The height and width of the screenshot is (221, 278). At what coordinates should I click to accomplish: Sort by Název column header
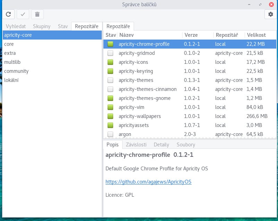[x=150, y=35]
